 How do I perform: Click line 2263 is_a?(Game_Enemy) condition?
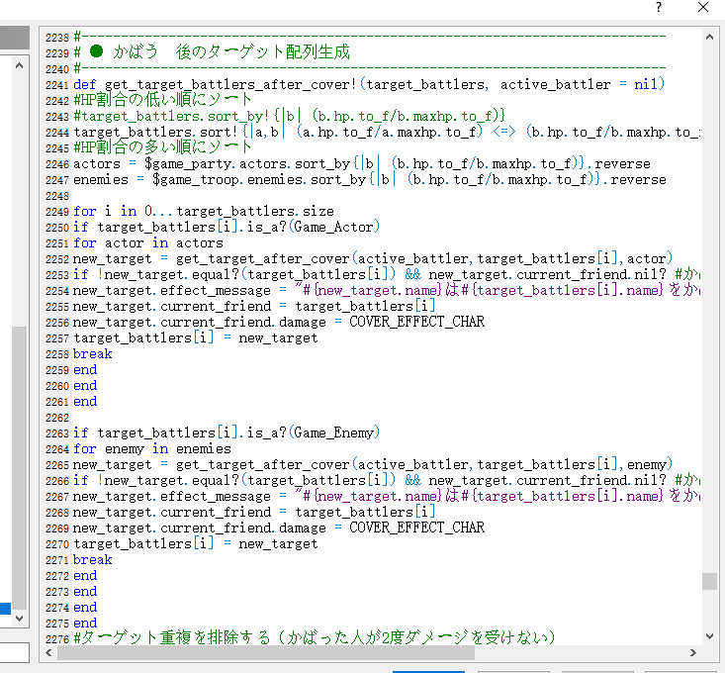tap(227, 433)
